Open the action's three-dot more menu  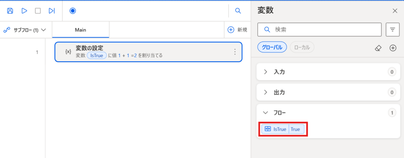[235, 52]
